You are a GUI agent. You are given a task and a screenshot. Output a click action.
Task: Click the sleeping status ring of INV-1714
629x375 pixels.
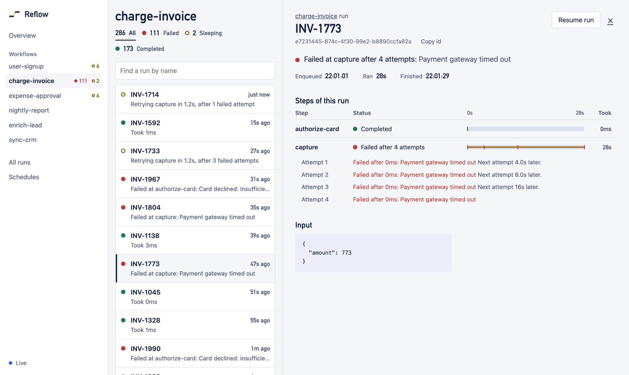(123, 94)
